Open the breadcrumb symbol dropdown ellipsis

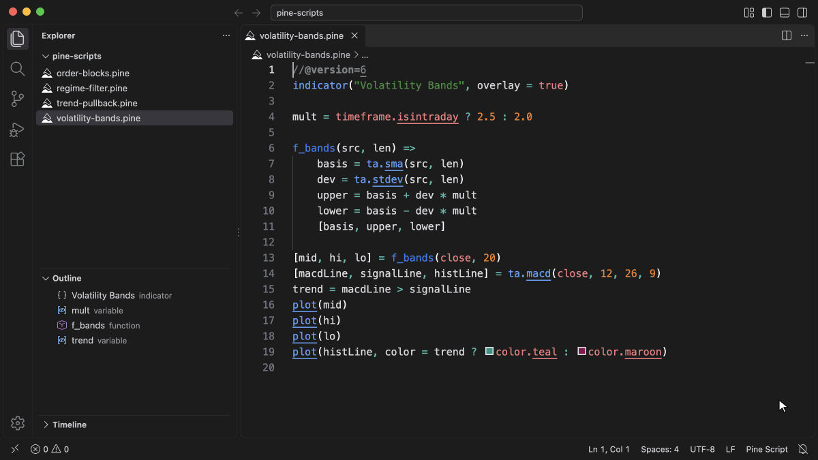(x=365, y=55)
